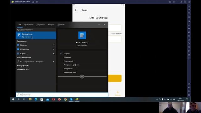
Task: Collapse the BlueStacks side toolbar
Action: 189,2
